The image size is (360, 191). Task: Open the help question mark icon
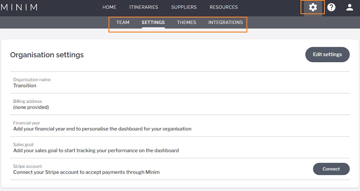[x=331, y=7]
